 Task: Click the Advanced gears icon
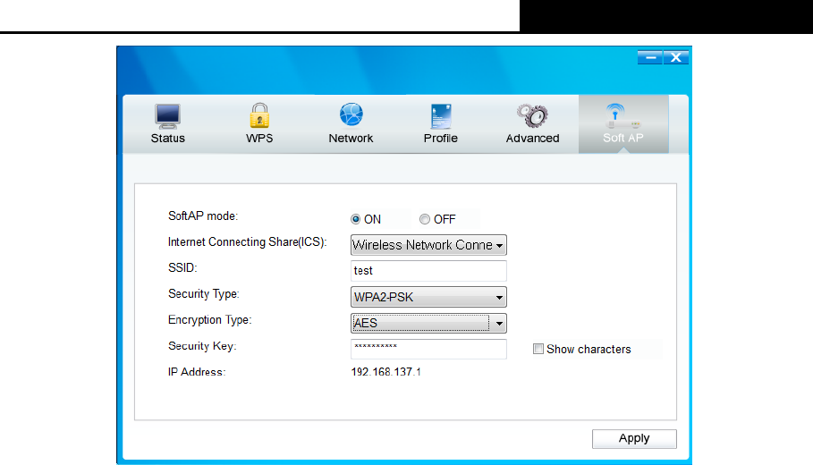pyautogui.click(x=532, y=115)
